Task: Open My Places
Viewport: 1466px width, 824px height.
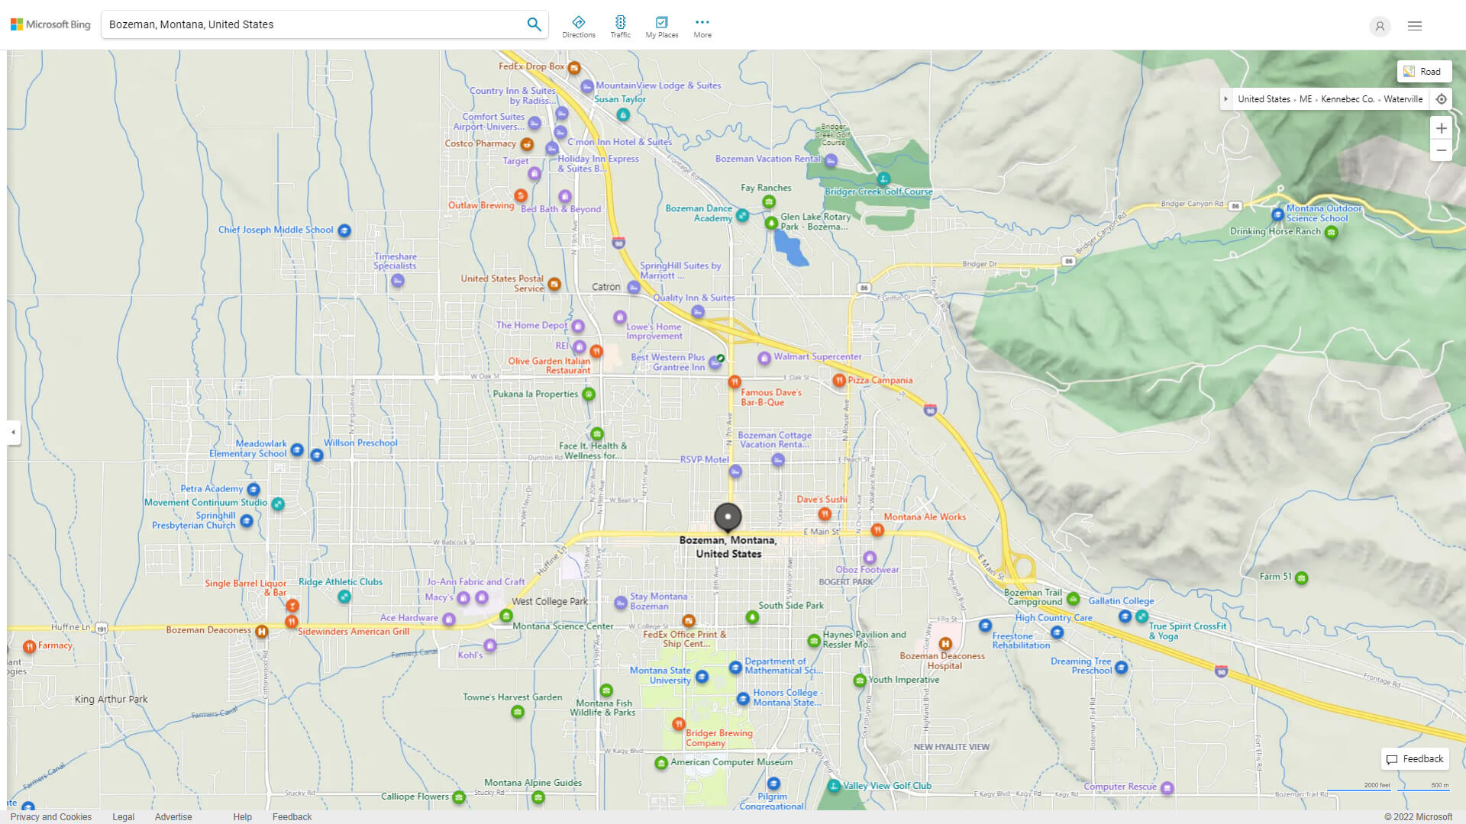Action: pyautogui.click(x=661, y=27)
